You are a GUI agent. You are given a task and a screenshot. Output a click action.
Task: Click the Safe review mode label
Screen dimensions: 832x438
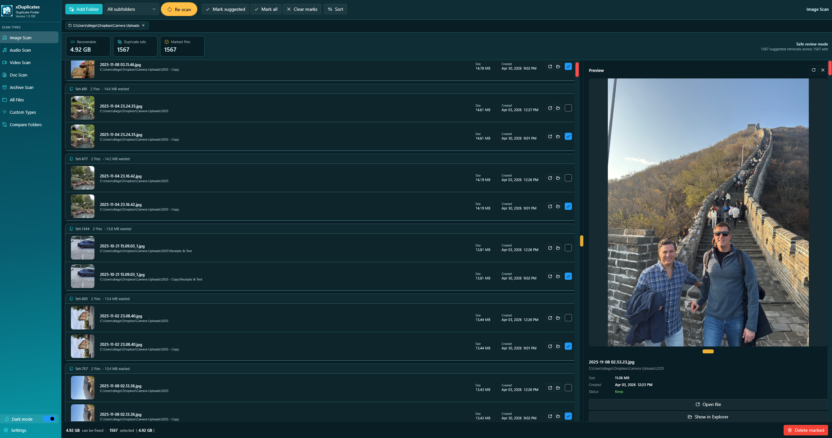(812, 44)
